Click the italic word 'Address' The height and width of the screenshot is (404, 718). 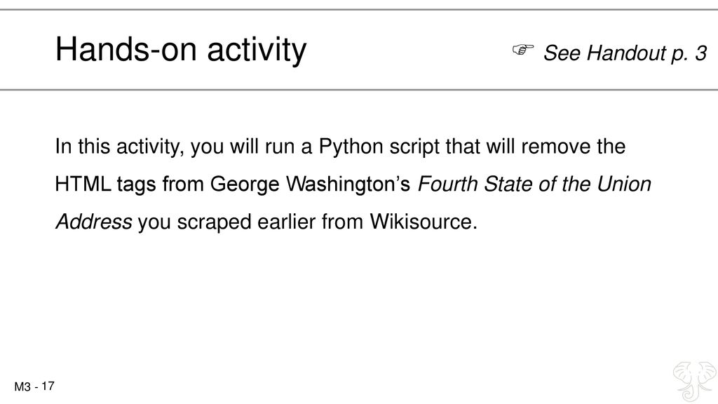pyautogui.click(x=94, y=222)
